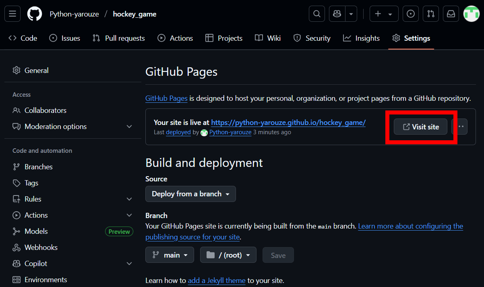Image resolution: width=484 pixels, height=287 pixels.
Task: Expand the sidebar Copilot section chevron
Action: (x=129, y=264)
